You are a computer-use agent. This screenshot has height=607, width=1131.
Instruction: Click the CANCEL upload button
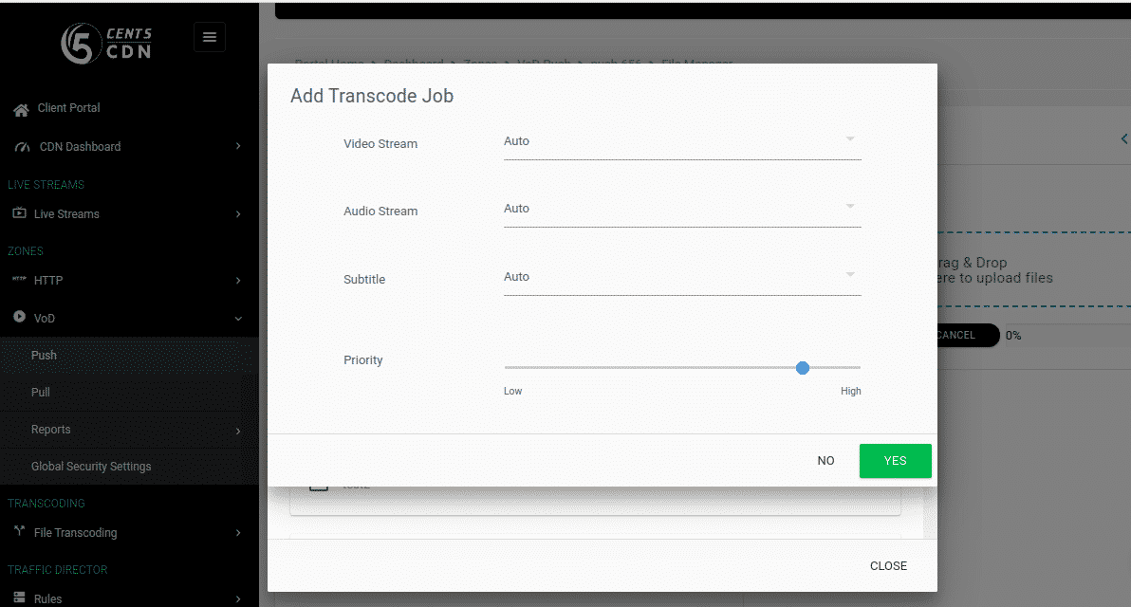click(967, 335)
